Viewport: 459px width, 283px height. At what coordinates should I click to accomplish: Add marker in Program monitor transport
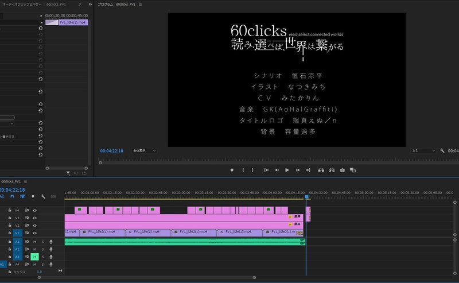coord(232,170)
